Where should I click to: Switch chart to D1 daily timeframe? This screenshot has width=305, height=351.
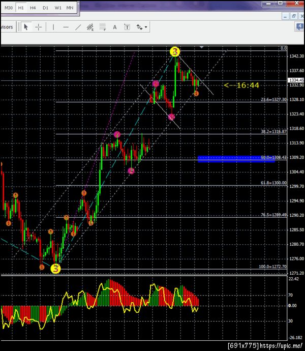pos(45,8)
